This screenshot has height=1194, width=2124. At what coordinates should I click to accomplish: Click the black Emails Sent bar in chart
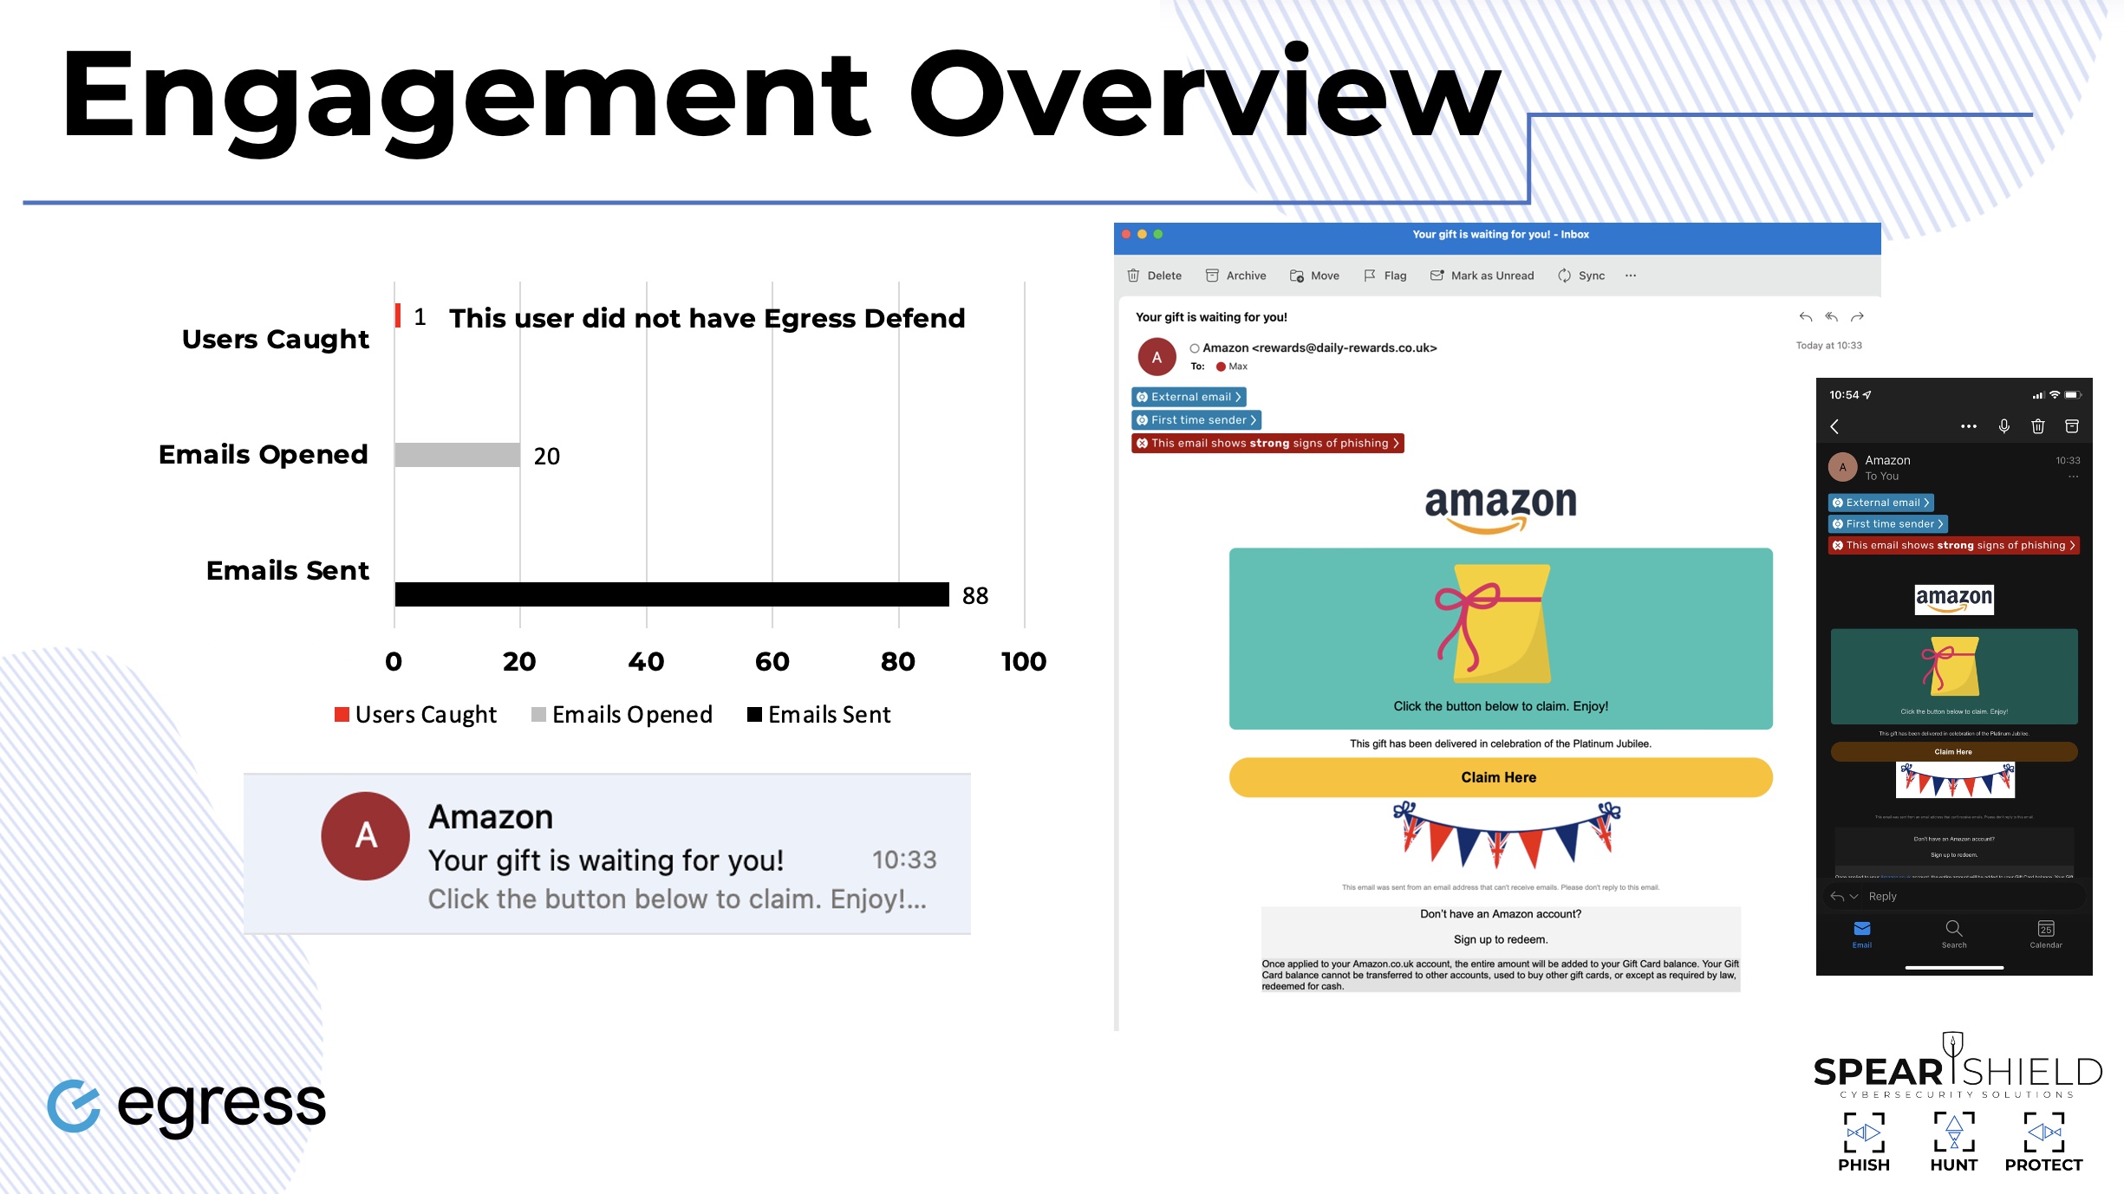672,594
